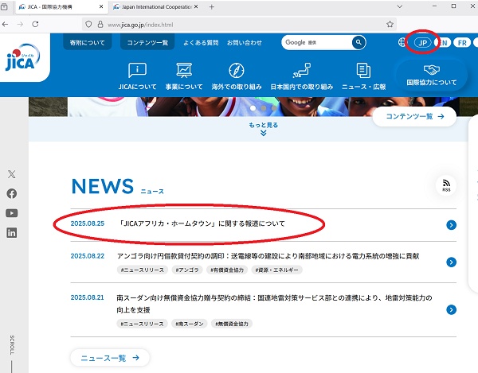Bookmark the page with star icon
The height and width of the screenshot is (373, 478).
(x=390, y=25)
